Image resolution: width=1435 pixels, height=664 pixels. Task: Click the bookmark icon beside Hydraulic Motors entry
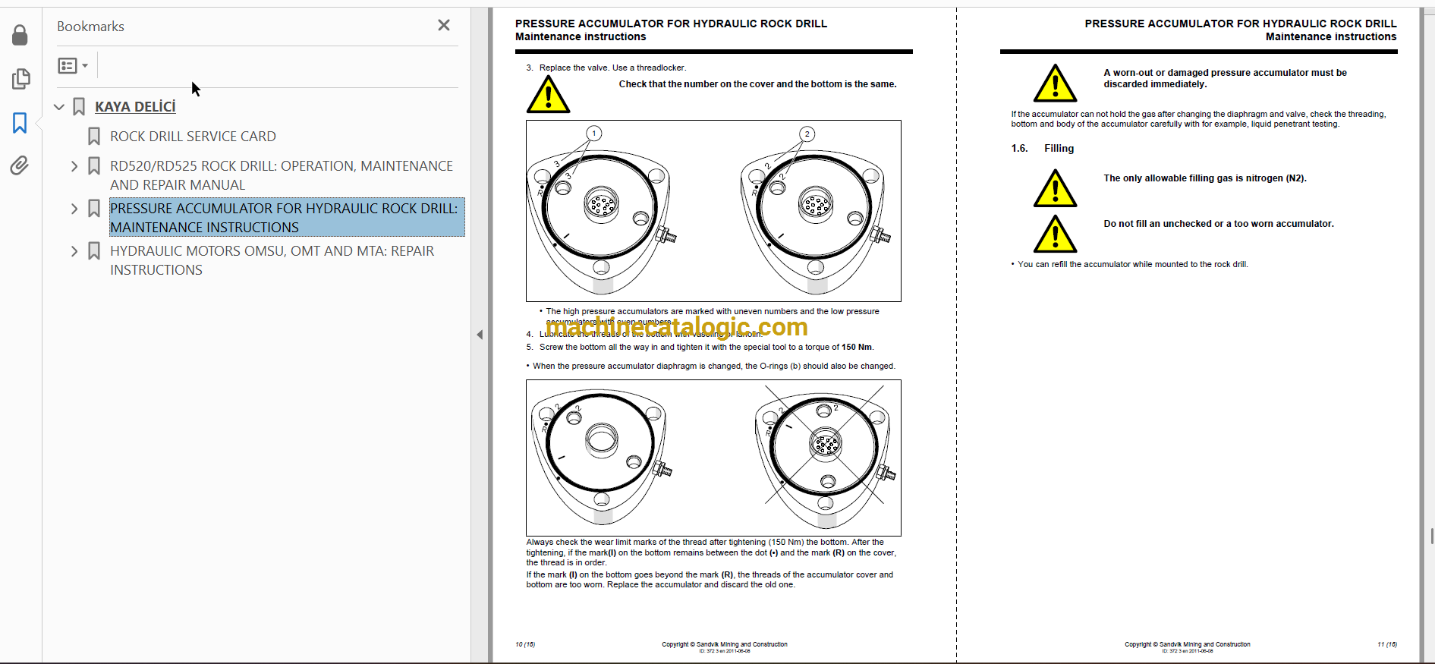(94, 251)
